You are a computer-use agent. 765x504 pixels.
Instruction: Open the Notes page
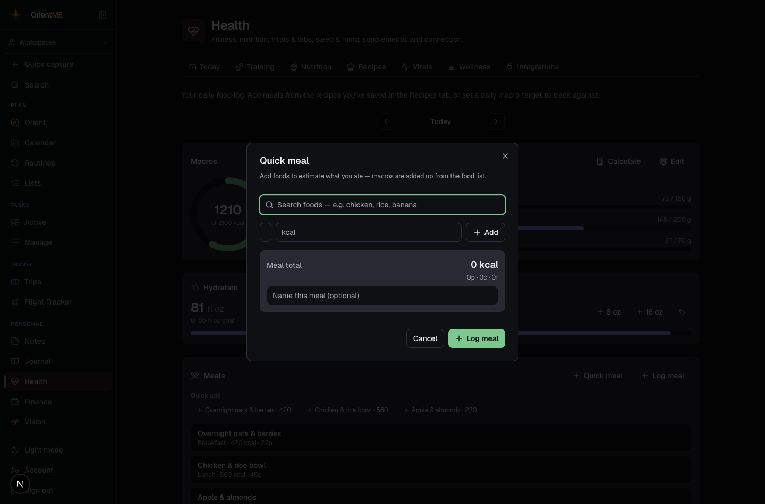tap(58, 341)
